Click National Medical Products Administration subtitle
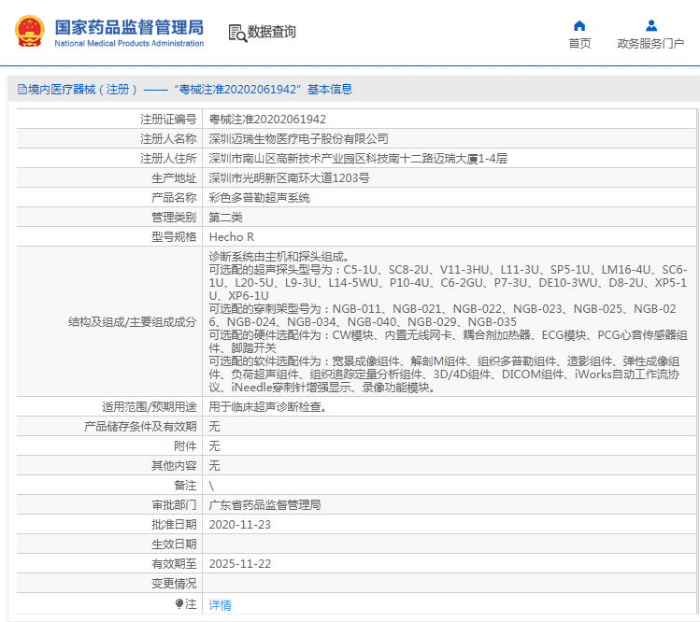 coord(129,43)
